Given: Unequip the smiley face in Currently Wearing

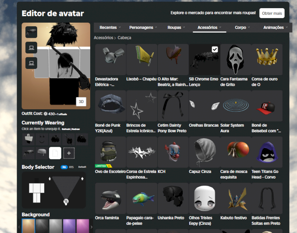Looking at the screenshot, I should pyautogui.click(x=42, y=139).
